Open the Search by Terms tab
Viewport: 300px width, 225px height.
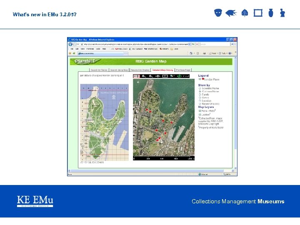click(x=99, y=70)
